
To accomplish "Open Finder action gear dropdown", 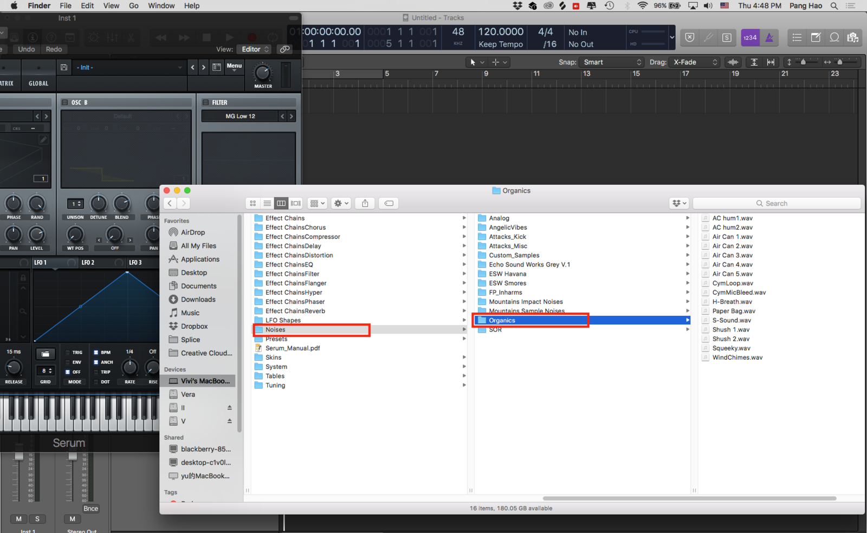I will (341, 203).
